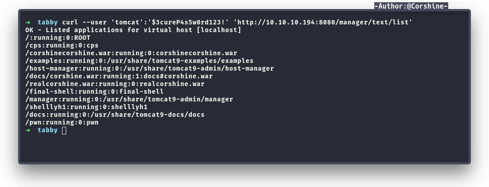Click the green prompt arrow before the curl command
The width and height of the screenshot is (489, 187).
click(28, 22)
